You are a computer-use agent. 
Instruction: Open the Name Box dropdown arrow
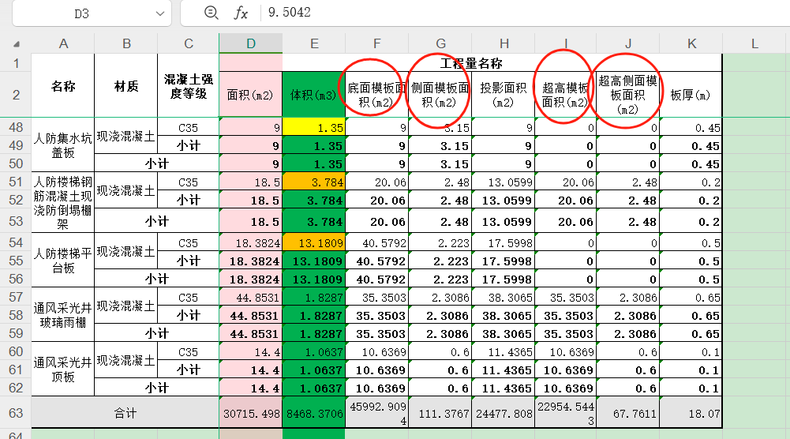point(160,13)
